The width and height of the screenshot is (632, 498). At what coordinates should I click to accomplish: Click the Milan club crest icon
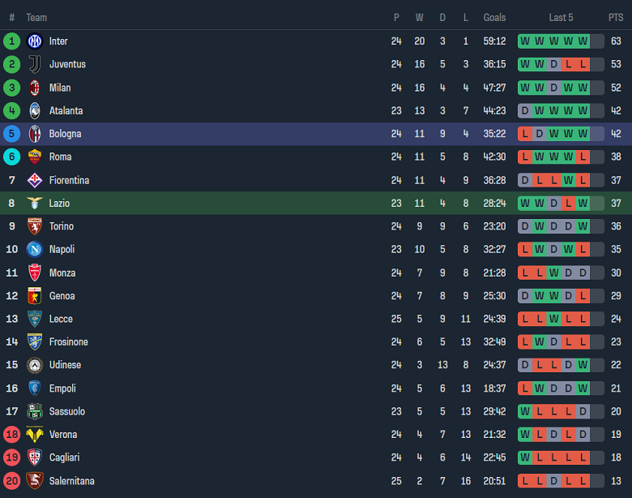tap(35, 88)
